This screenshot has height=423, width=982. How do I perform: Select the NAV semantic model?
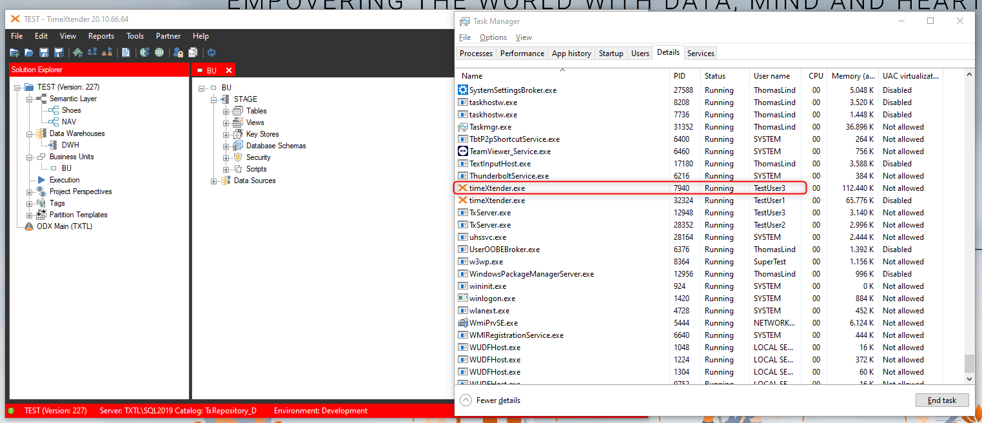pyautogui.click(x=69, y=122)
